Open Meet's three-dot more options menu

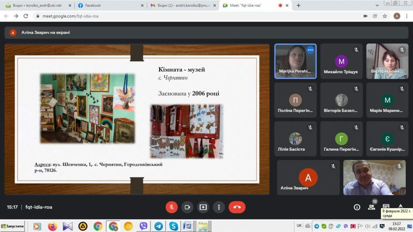pyautogui.click(x=219, y=207)
